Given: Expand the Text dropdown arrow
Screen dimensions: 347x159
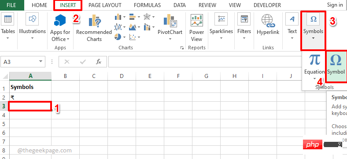Looking at the screenshot, I should coord(292,38).
